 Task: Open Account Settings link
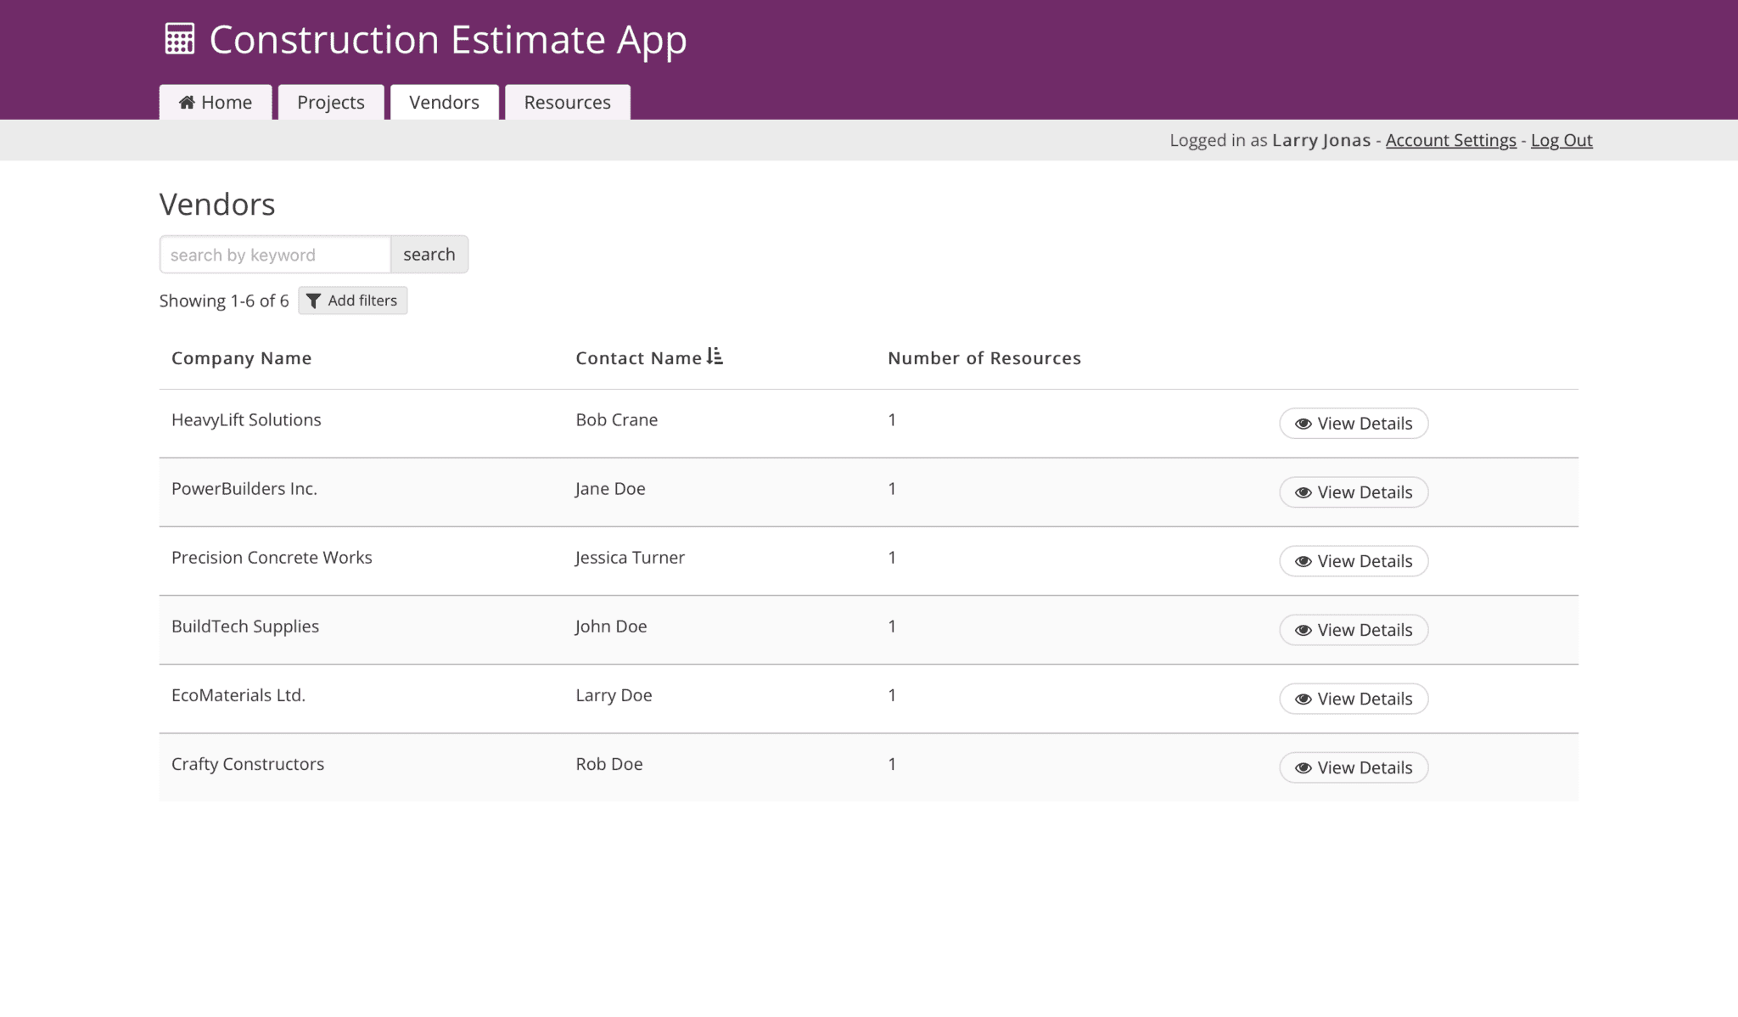(1450, 140)
